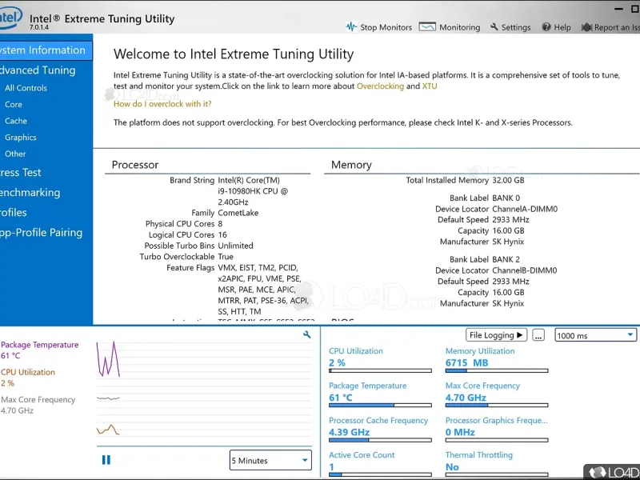Click the orange CPU utilization graph line

tap(108, 430)
